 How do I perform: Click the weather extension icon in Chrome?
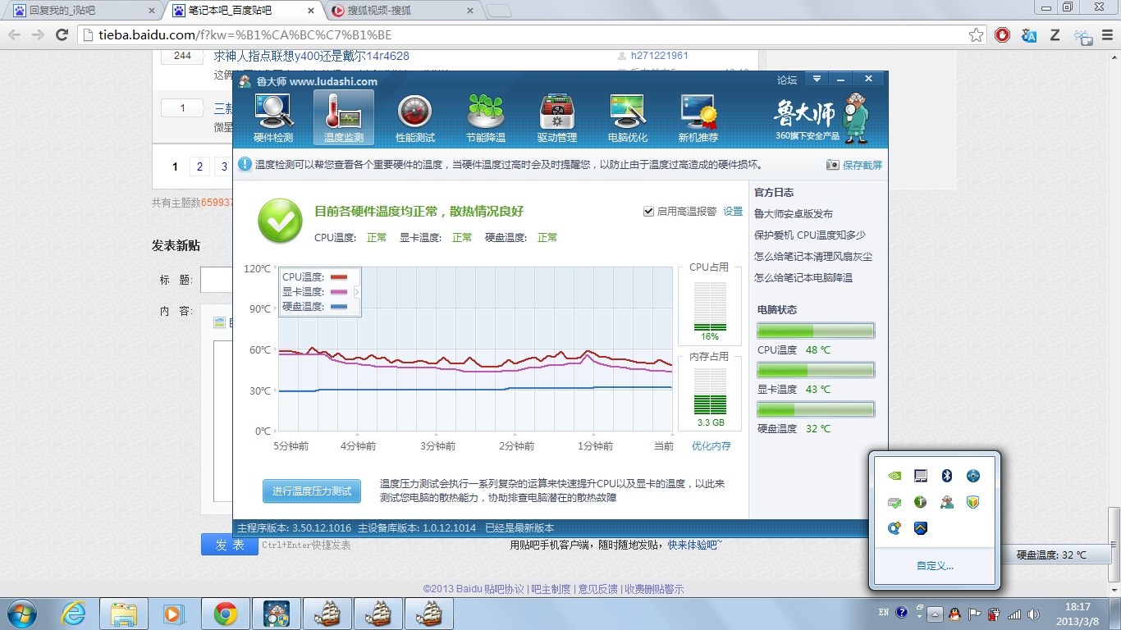pos(1083,36)
